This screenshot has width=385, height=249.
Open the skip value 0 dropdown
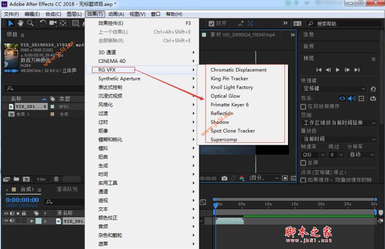click(336, 155)
